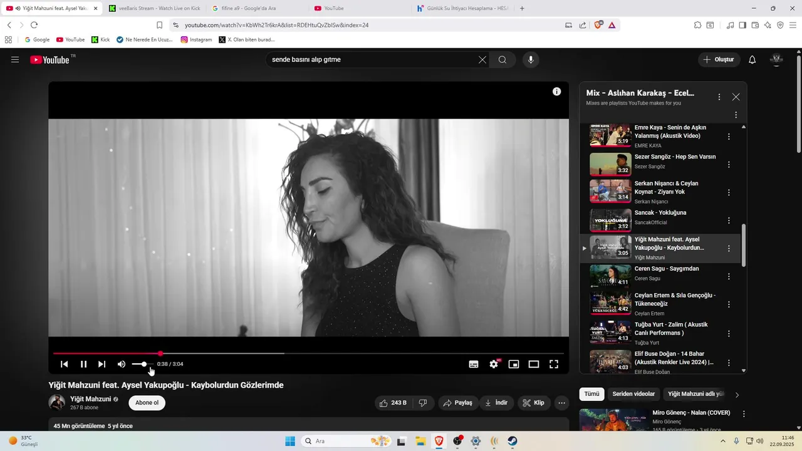Open options for Sancak - Yokluğuna
The height and width of the screenshot is (451, 802).
[729, 220]
